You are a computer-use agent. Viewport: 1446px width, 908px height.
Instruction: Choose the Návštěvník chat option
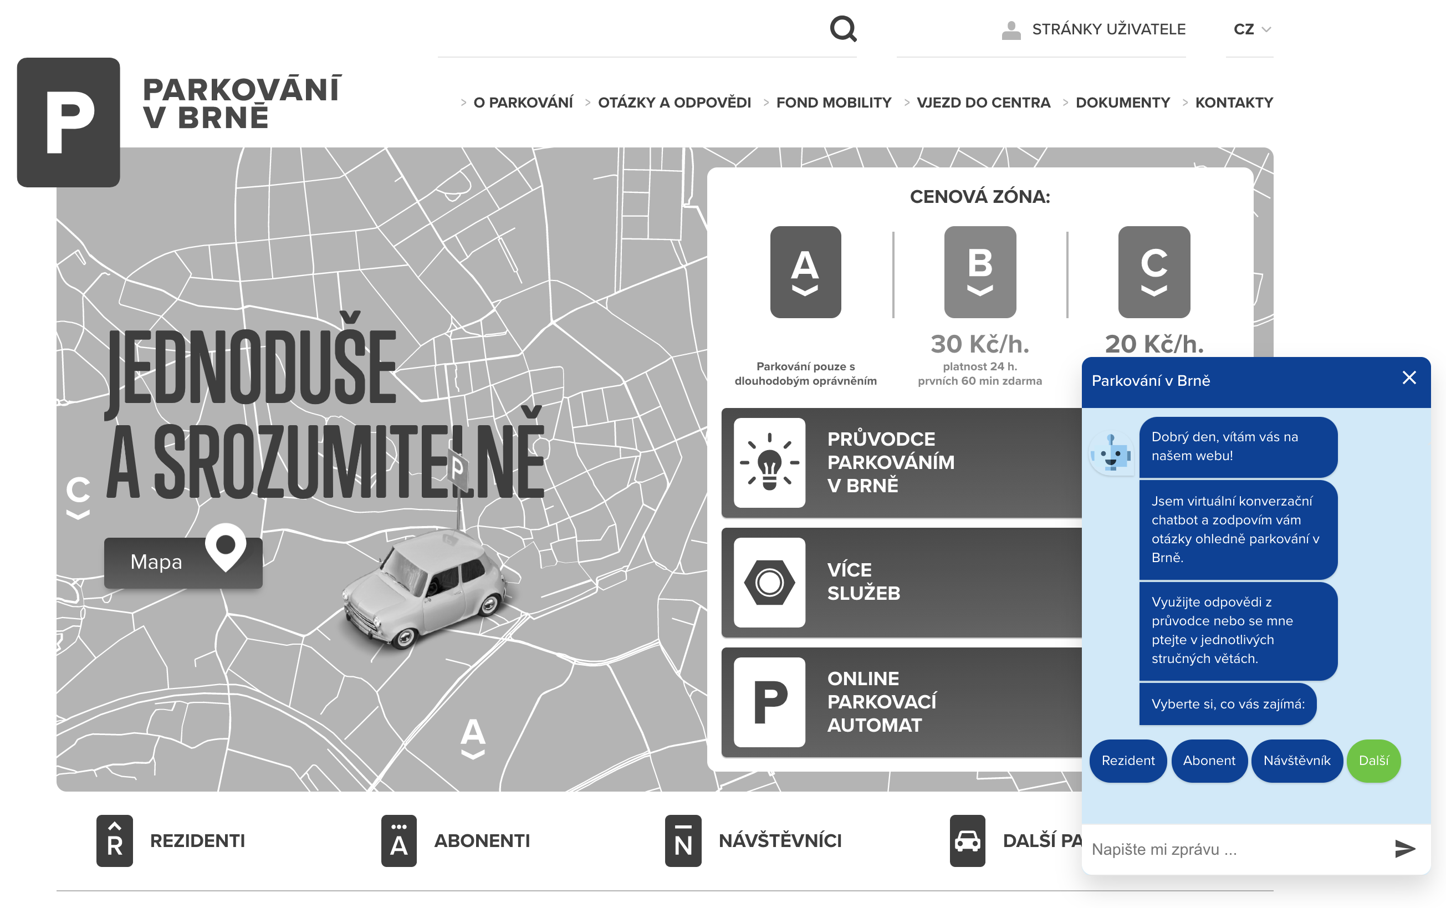pos(1296,761)
